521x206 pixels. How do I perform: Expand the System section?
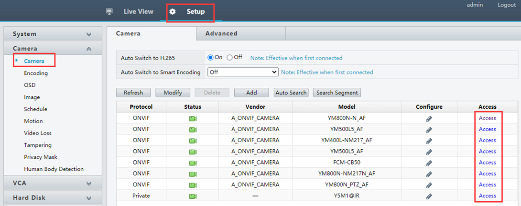pos(53,34)
